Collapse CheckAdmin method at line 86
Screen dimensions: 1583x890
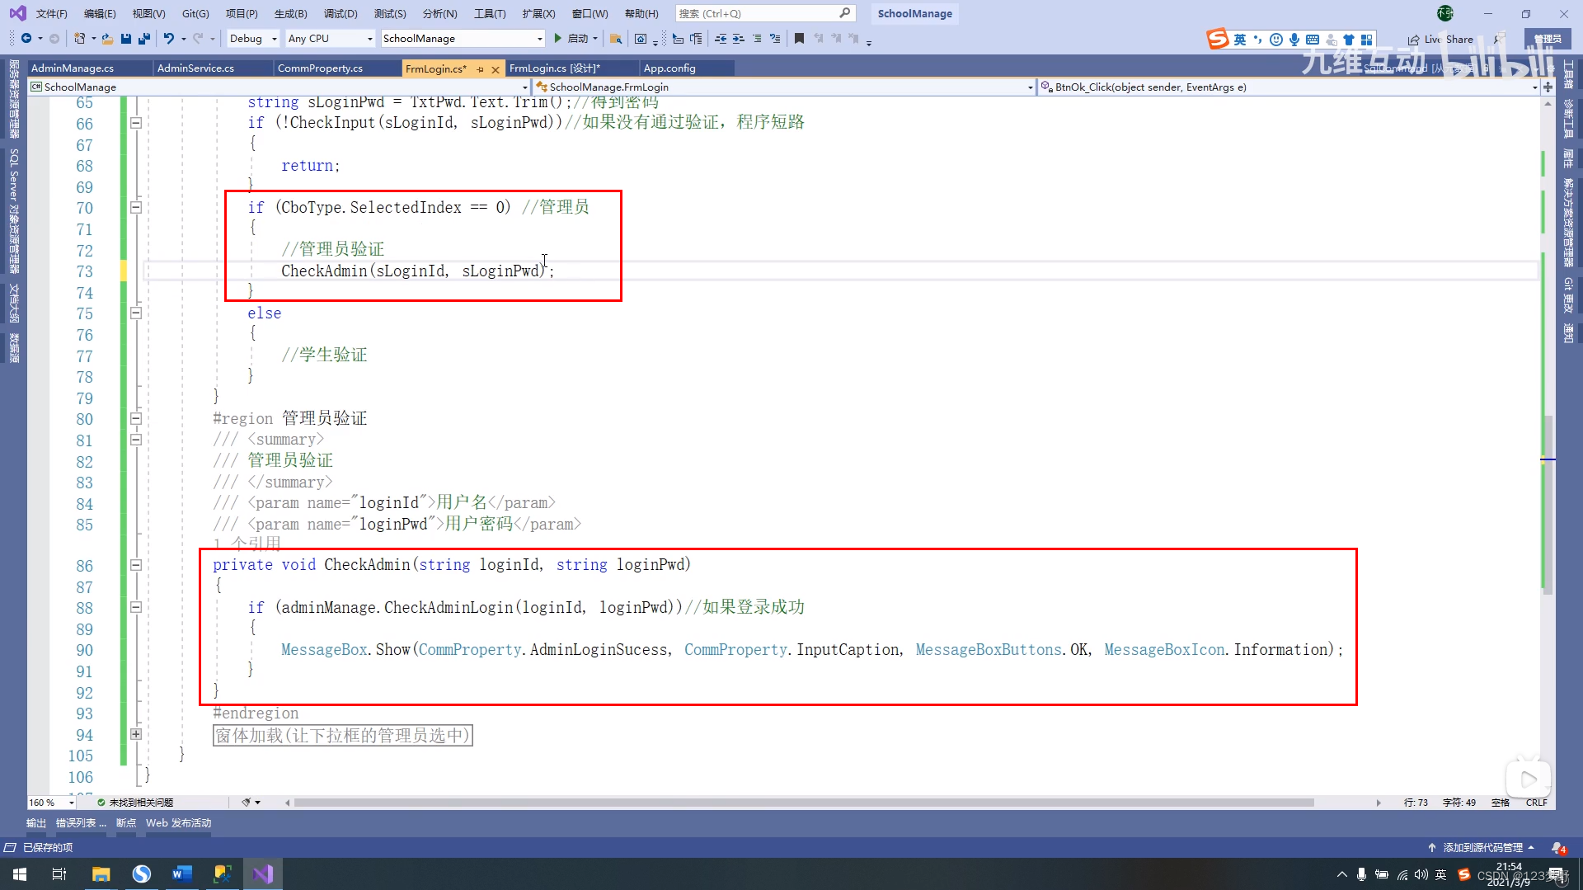[136, 566]
